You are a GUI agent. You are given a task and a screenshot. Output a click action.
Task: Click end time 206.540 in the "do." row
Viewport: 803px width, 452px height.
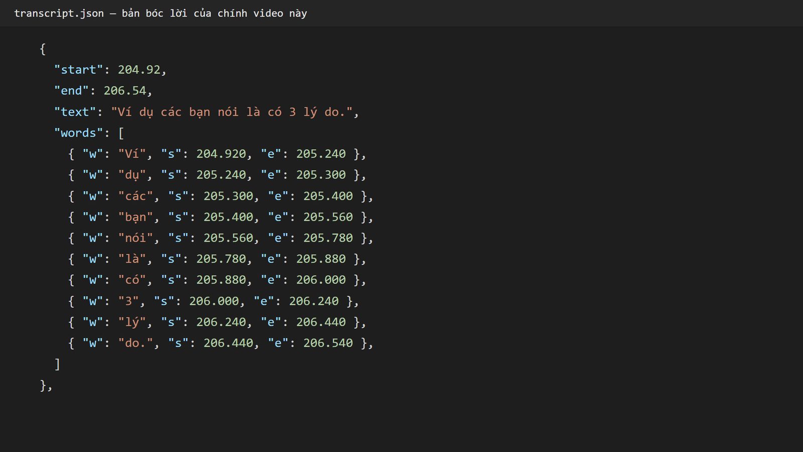pos(328,343)
